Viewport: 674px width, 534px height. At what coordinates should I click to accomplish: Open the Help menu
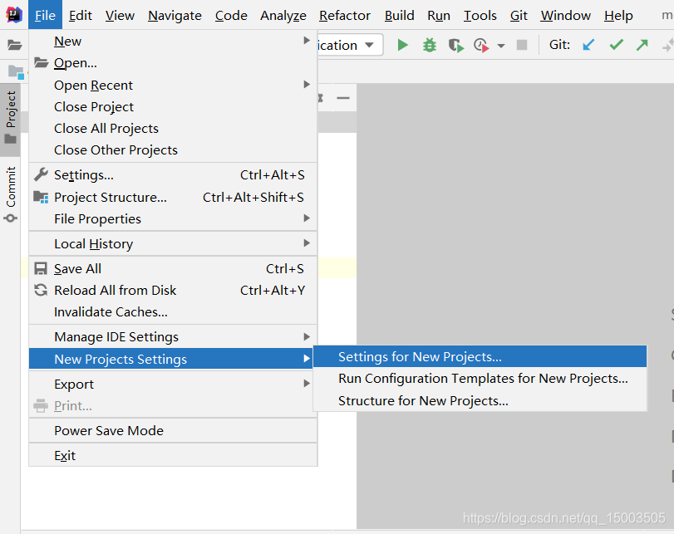(618, 16)
